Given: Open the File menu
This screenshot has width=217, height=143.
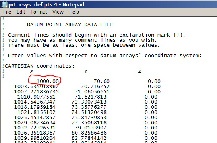Looking at the screenshot, I should coord(7,12).
